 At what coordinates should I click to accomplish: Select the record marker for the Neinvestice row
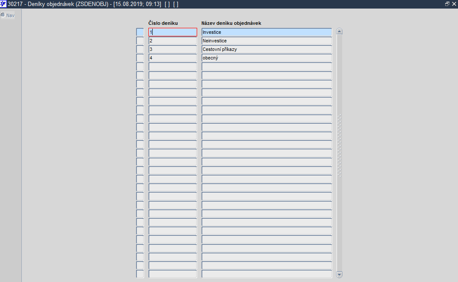pos(140,41)
